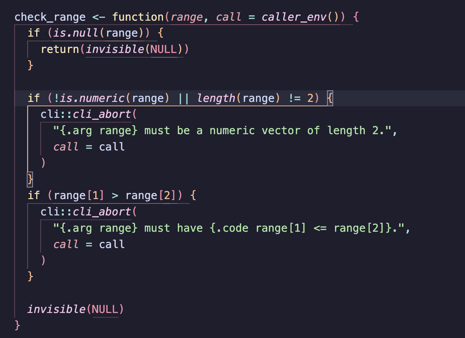The width and height of the screenshot is (465, 338).
Task: Click the != operator
Action: pyautogui.click(x=294, y=98)
